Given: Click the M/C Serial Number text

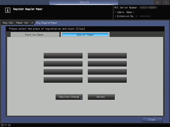Looking at the screenshot, I should [126, 8].
